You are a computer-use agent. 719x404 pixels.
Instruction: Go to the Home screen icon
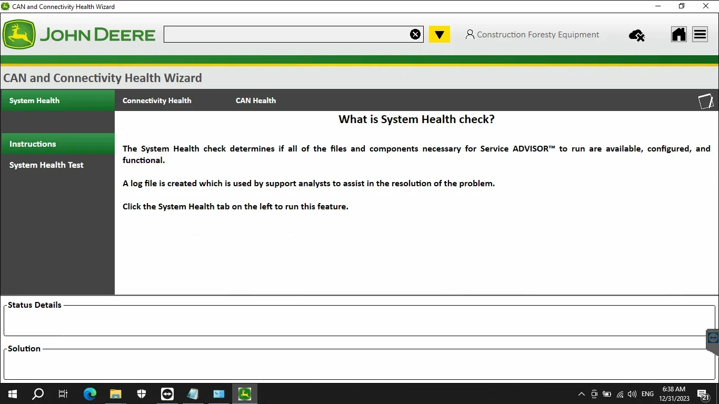[679, 35]
